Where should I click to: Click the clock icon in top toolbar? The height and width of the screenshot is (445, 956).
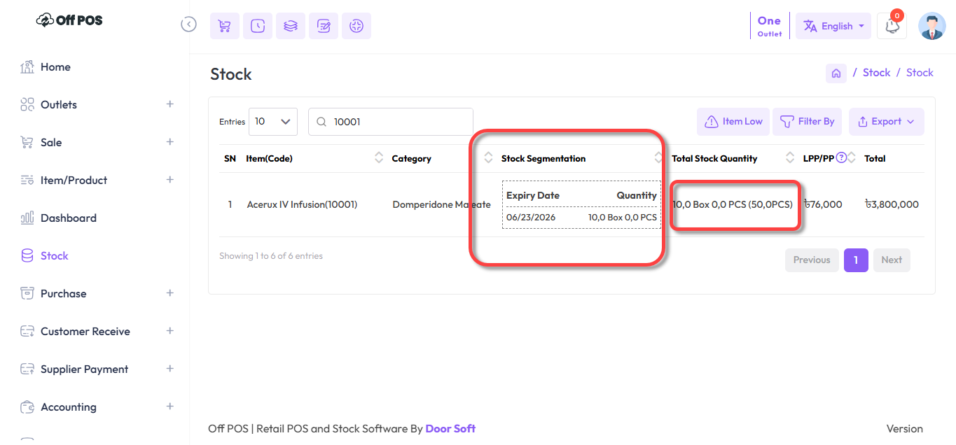point(258,26)
